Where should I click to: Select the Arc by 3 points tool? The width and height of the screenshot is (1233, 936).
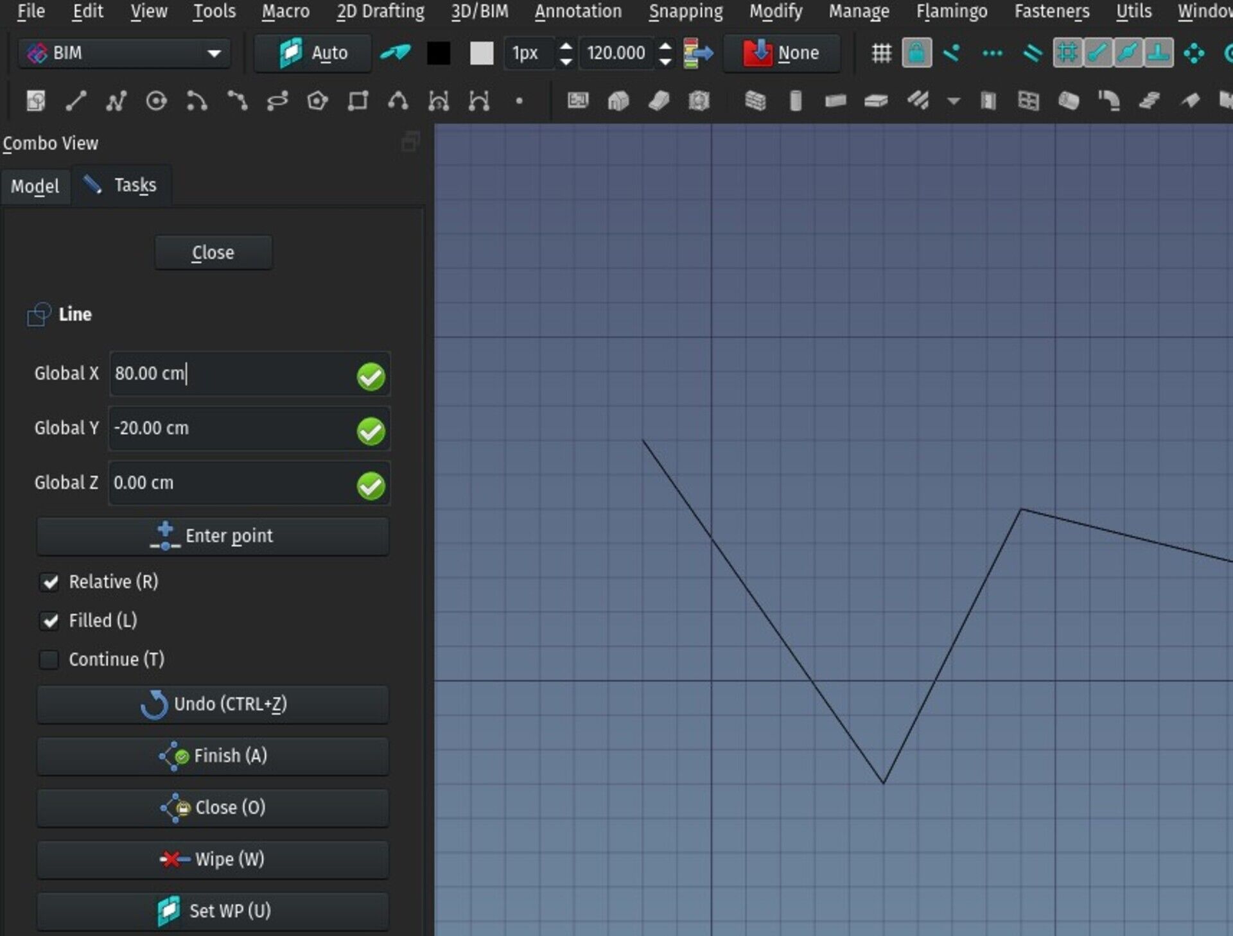pos(237,101)
